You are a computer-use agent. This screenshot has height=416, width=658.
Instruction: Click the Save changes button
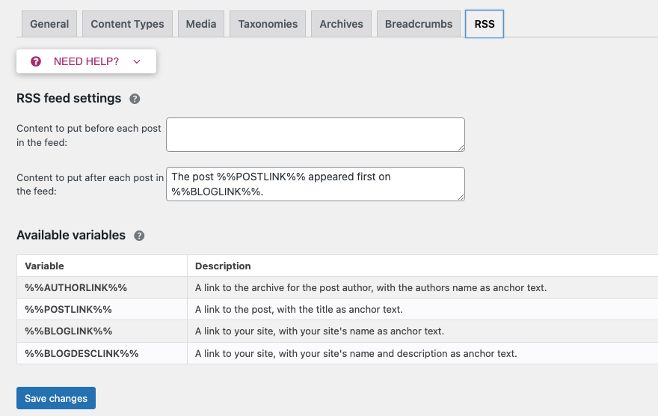coord(56,398)
